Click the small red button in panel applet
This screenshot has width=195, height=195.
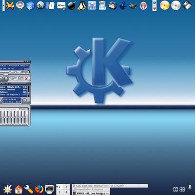(155, 8)
